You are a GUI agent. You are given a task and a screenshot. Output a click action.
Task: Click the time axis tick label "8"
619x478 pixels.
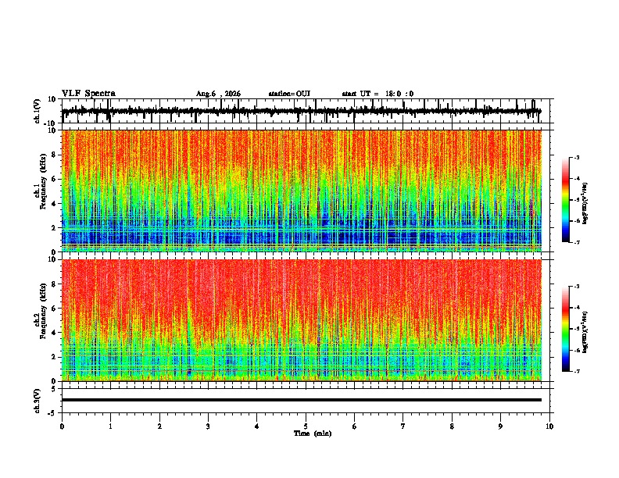pyautogui.click(x=452, y=426)
